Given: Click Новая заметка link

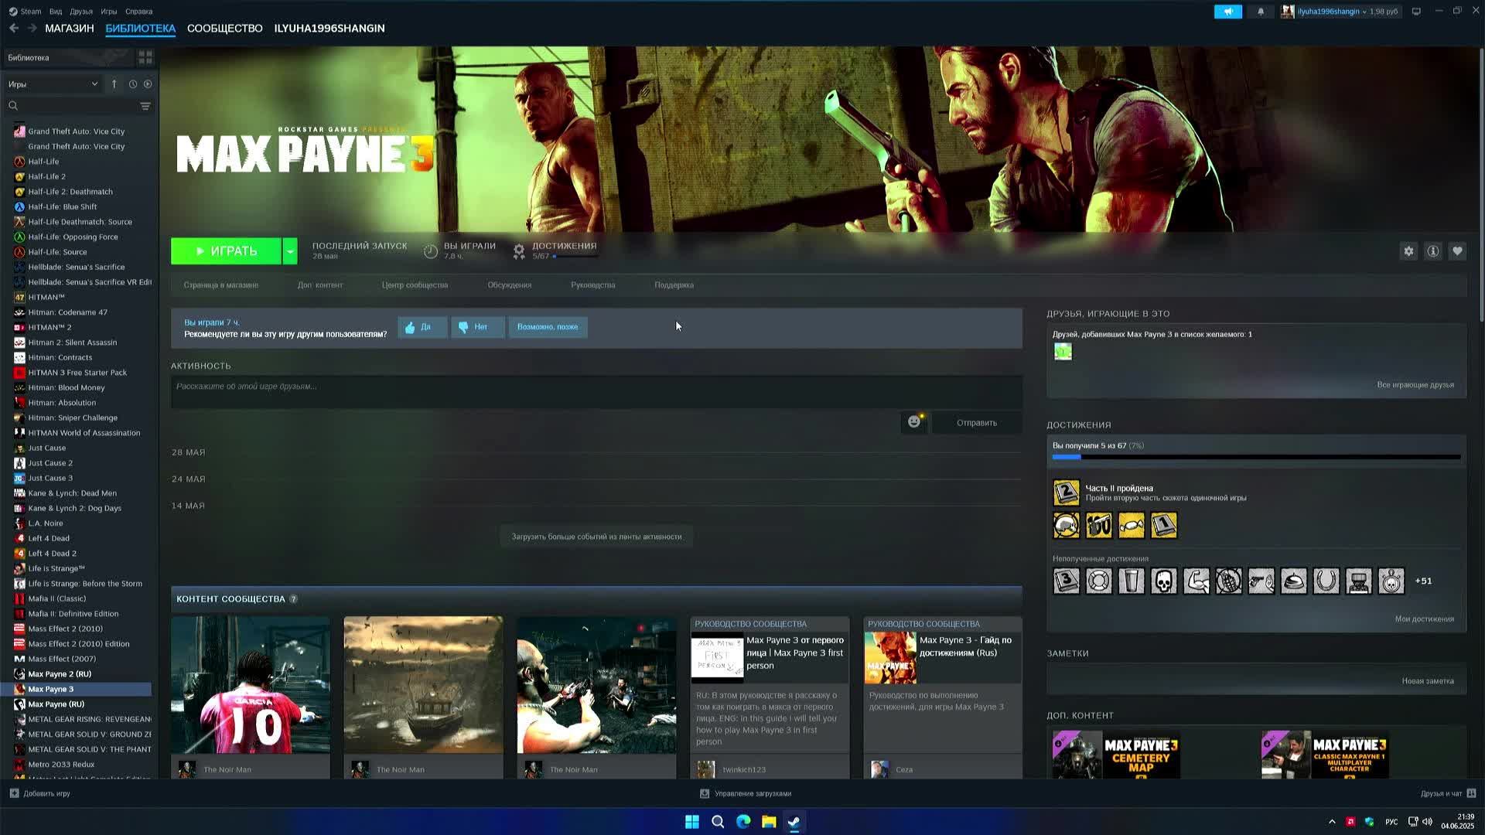Looking at the screenshot, I should coord(1428,681).
